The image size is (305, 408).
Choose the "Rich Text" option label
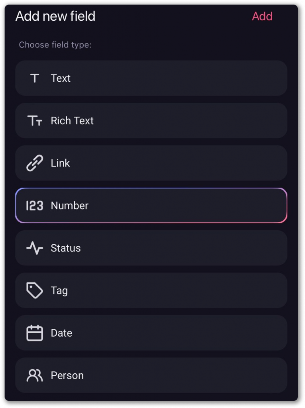[x=72, y=121]
